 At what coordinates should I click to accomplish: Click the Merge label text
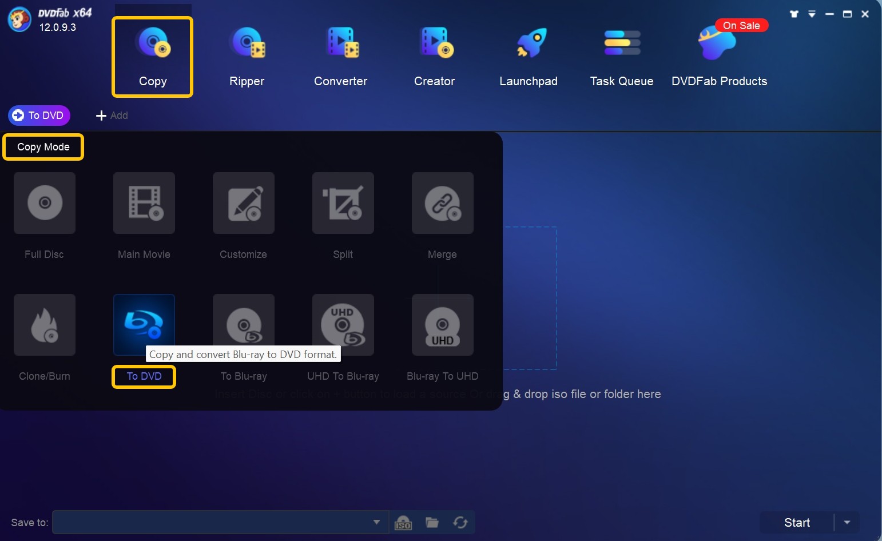coord(442,254)
